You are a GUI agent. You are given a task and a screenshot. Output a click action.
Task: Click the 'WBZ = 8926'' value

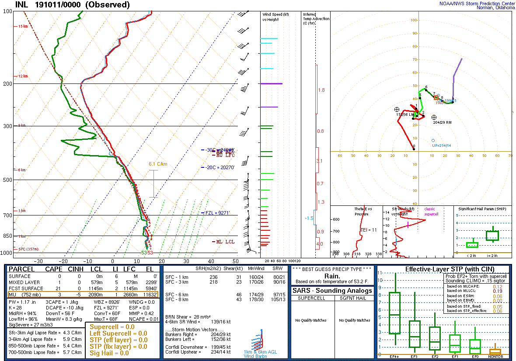(107, 302)
